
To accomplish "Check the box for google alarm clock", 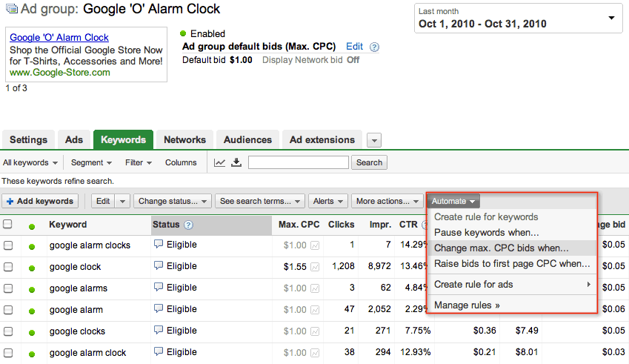I will click(8, 353).
